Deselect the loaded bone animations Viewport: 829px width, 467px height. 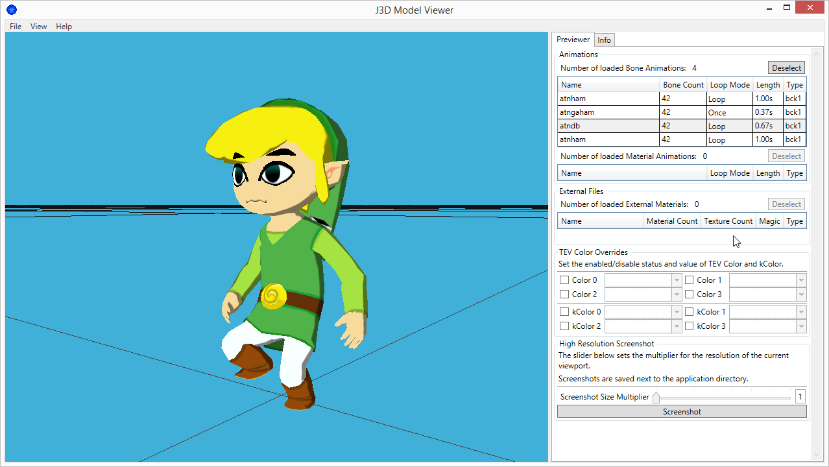coord(786,67)
